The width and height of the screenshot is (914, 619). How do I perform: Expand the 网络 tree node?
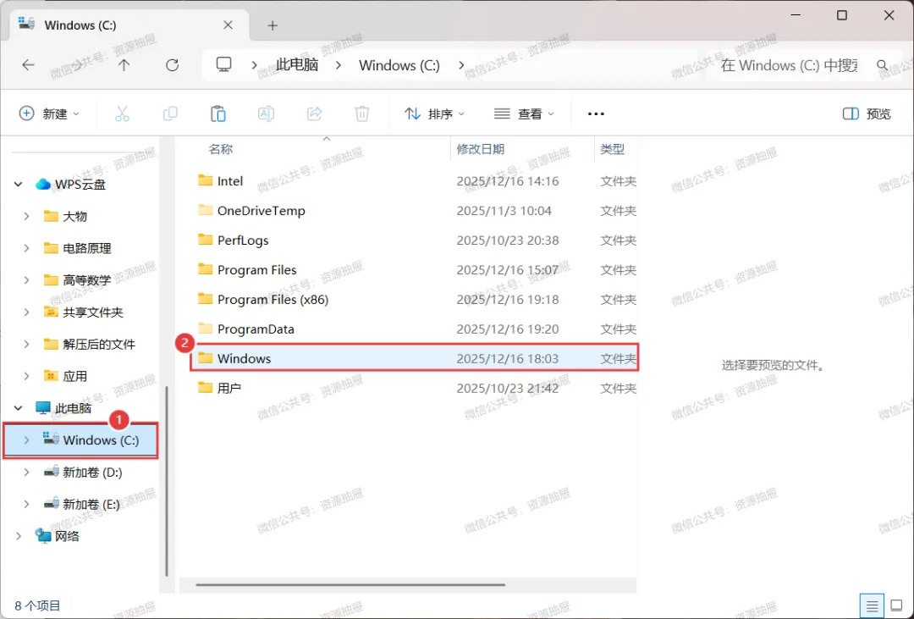[18, 536]
